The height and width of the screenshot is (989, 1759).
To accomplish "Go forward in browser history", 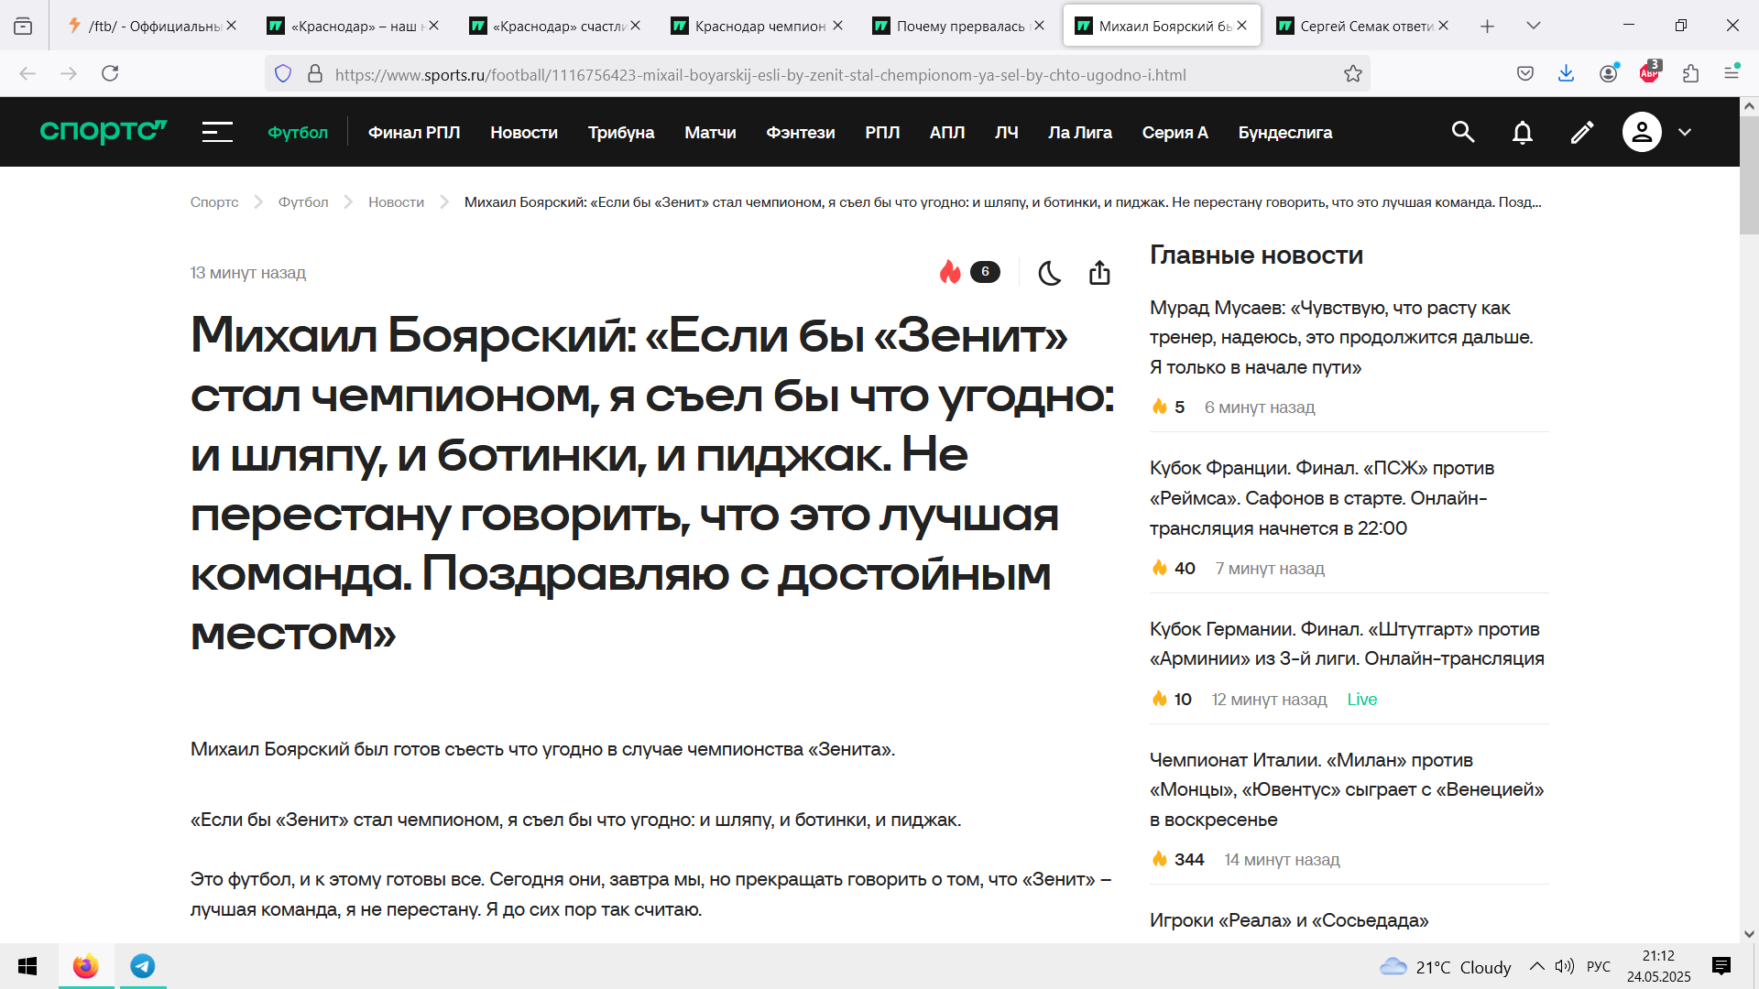I will pyautogui.click(x=69, y=73).
